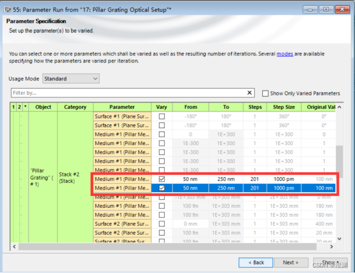The width and height of the screenshot is (355, 273).
Task: Proceed with the Next button
Action: [x=291, y=263]
